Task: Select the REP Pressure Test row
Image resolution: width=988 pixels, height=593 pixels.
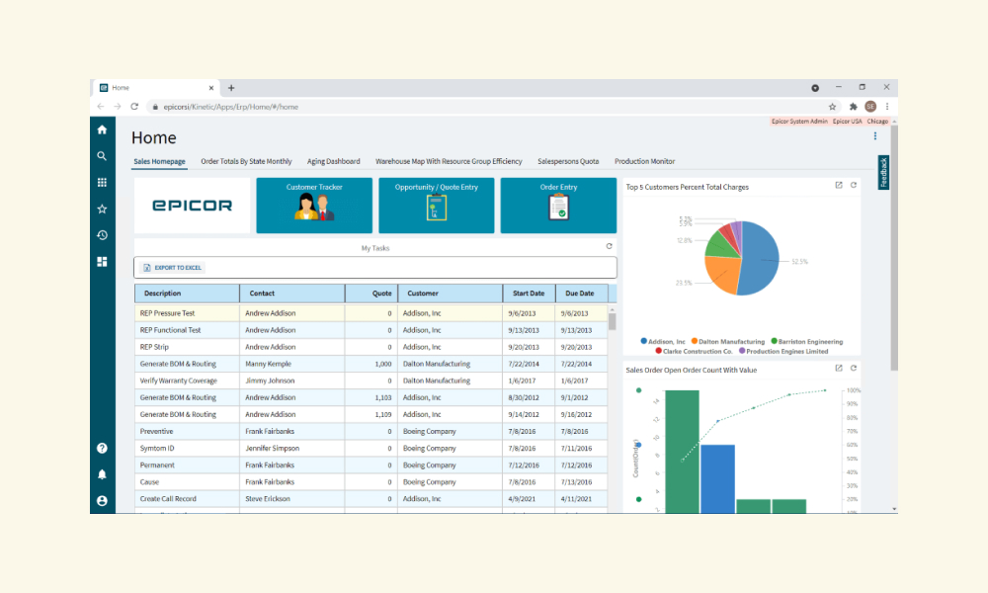Action: point(371,313)
